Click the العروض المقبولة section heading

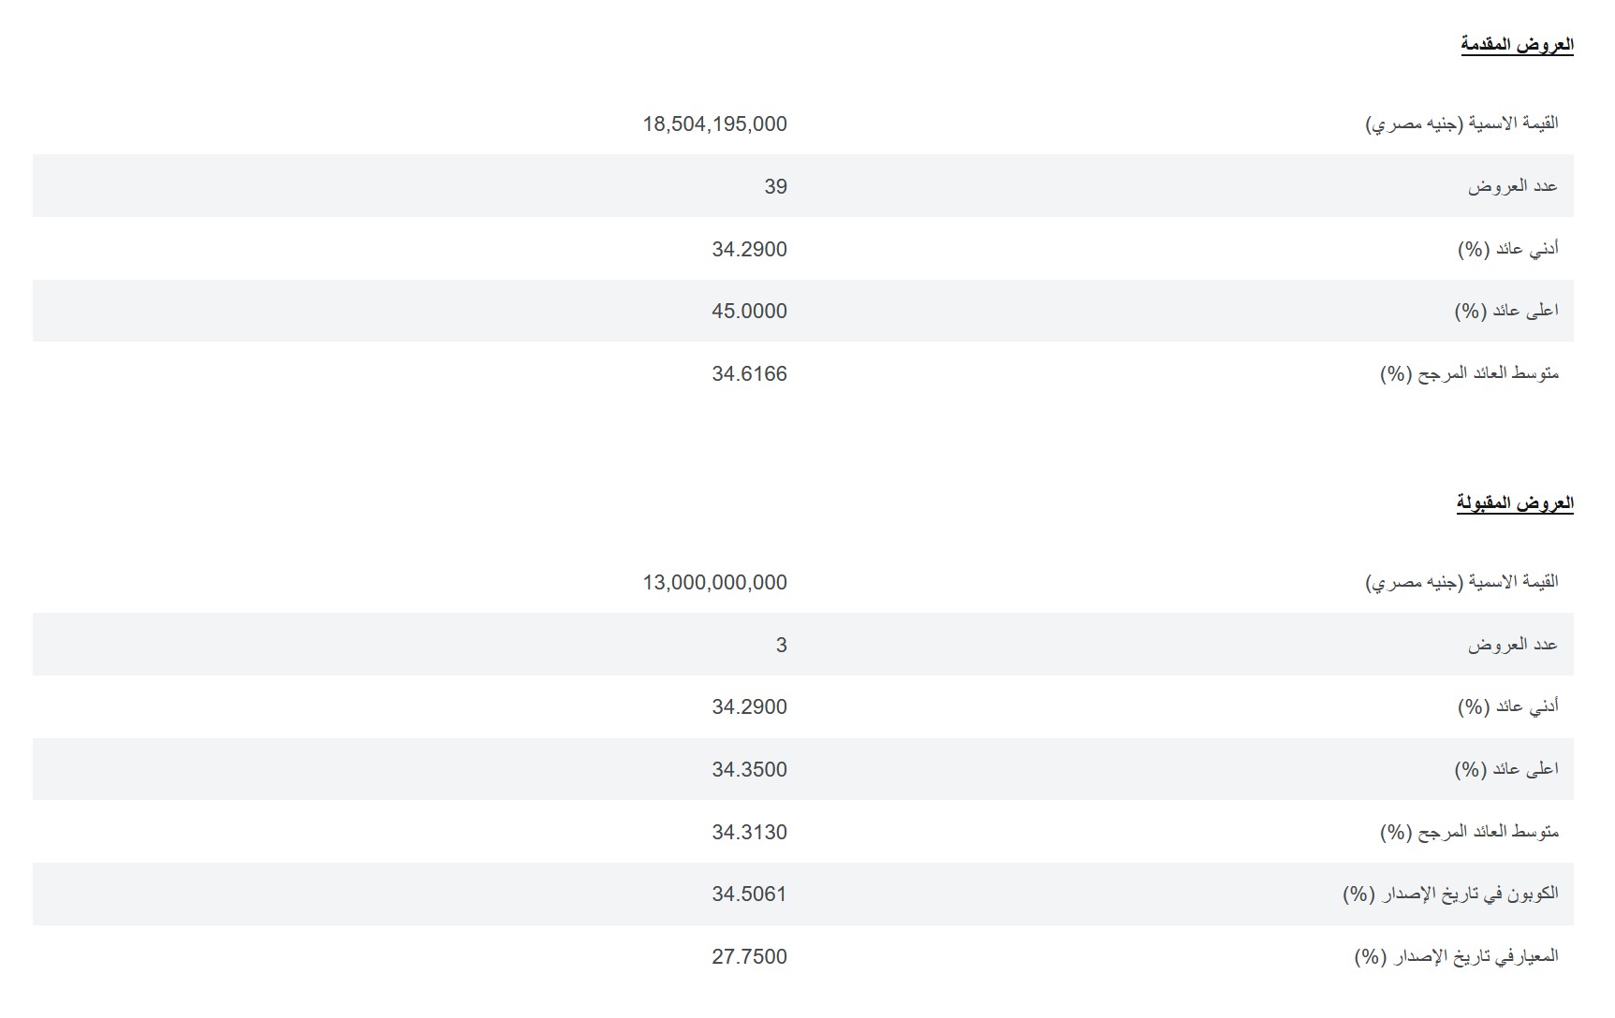pos(1515,503)
